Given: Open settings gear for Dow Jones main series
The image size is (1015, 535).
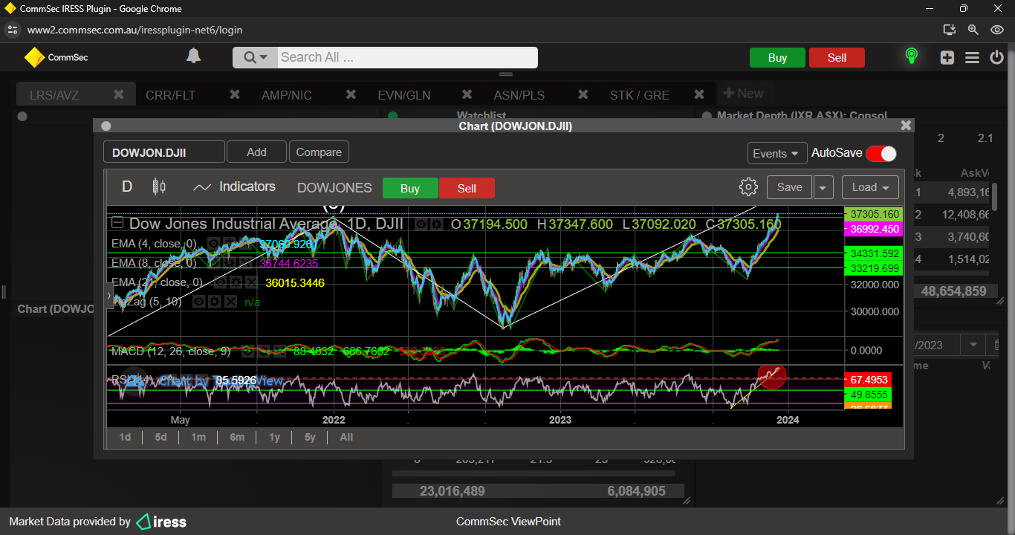Looking at the screenshot, I should pos(437,224).
